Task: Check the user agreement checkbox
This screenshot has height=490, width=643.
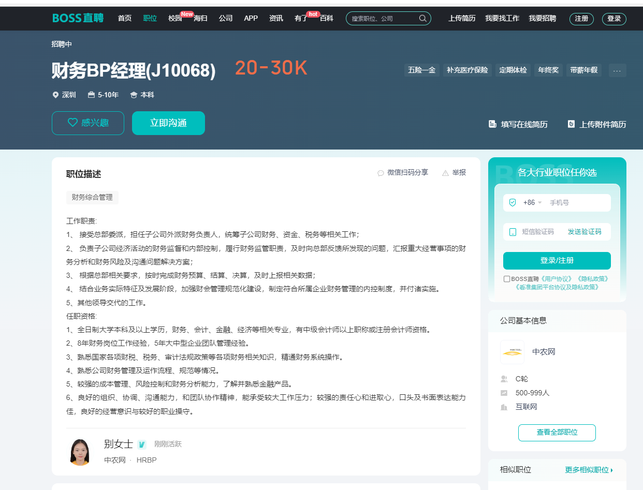Action: point(507,279)
